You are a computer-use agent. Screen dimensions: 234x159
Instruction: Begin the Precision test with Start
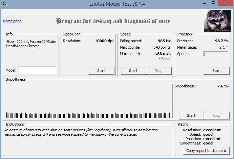pos(216,71)
